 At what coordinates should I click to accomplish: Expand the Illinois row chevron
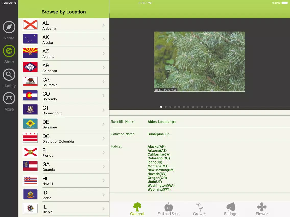tap(104, 209)
